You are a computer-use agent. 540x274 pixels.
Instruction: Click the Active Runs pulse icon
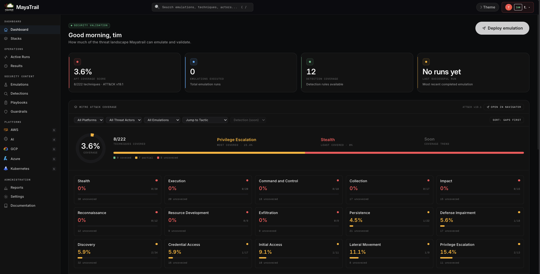(x=6, y=57)
